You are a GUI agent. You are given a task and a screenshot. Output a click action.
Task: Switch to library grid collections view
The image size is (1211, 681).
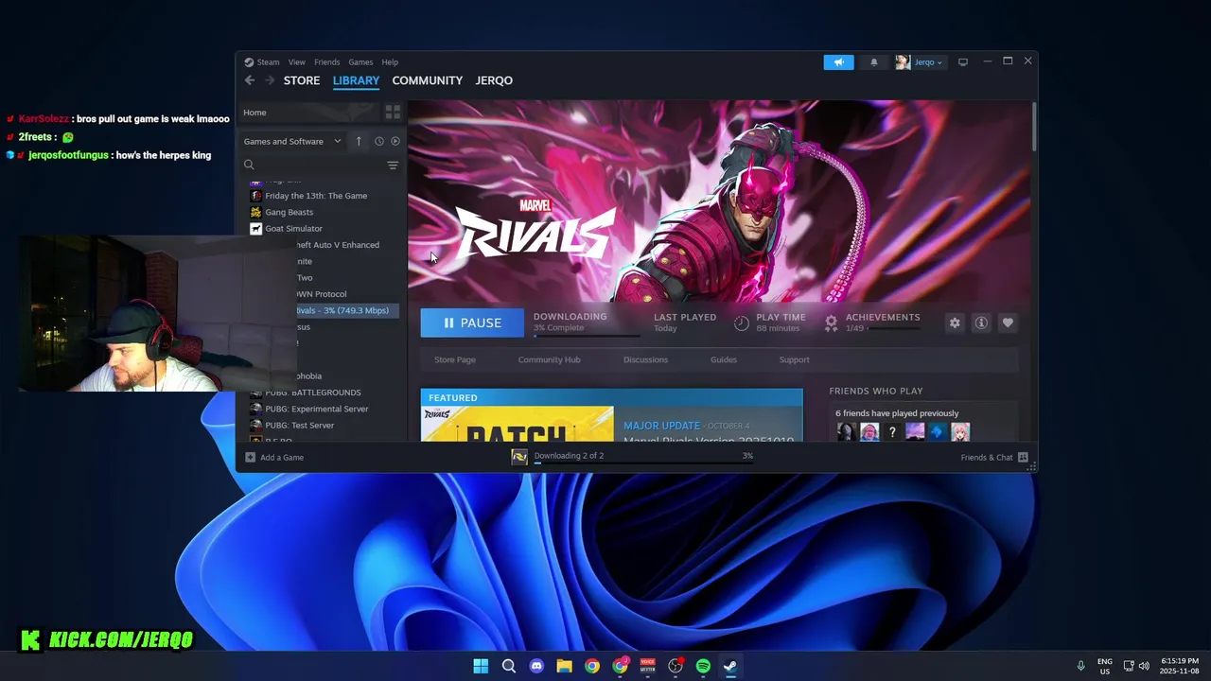tap(393, 113)
